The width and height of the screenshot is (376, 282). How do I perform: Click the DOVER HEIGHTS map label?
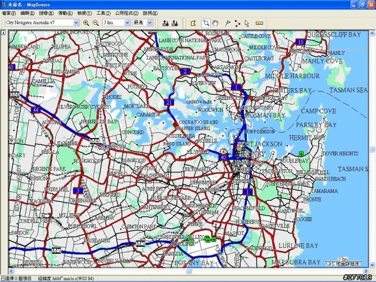click(341, 153)
